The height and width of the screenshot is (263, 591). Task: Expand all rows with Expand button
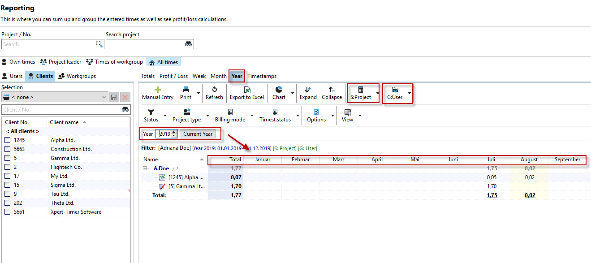click(x=308, y=93)
